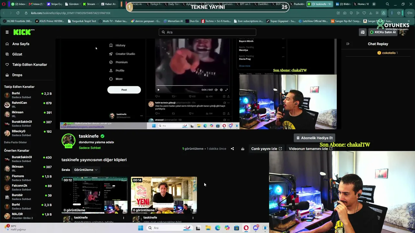
Task: Click the taskinefe channel name heading
Action: (89, 136)
